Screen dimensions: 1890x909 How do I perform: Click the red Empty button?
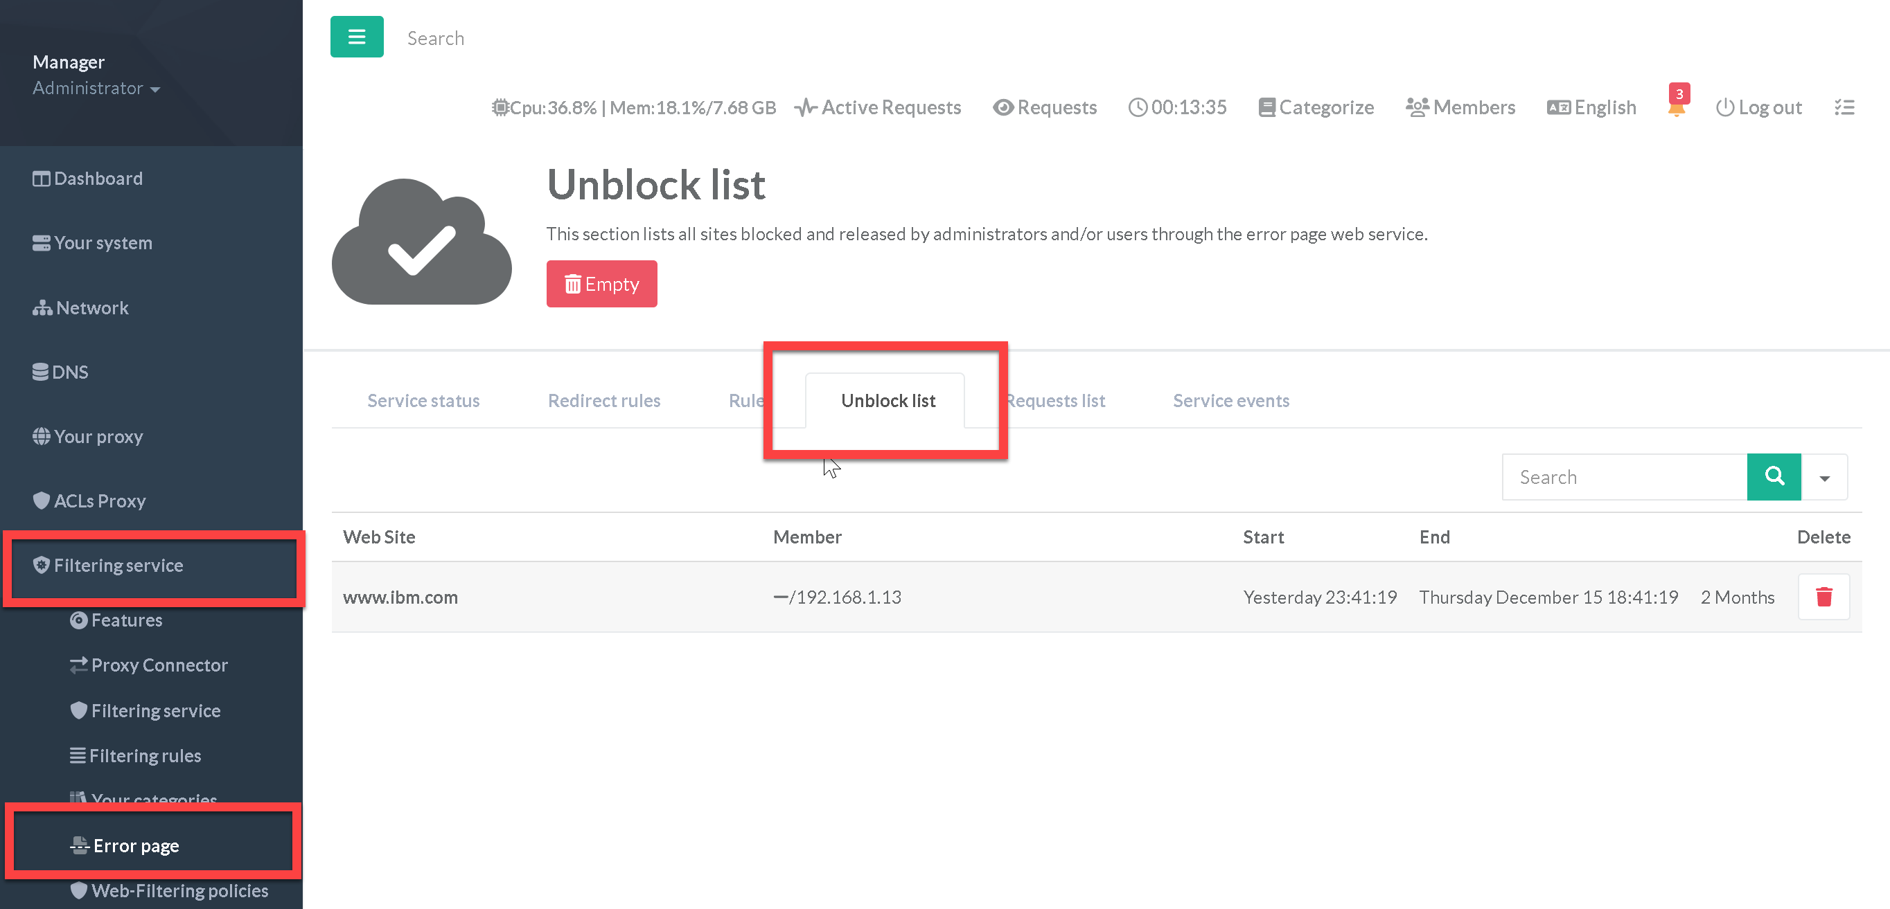tap(601, 284)
